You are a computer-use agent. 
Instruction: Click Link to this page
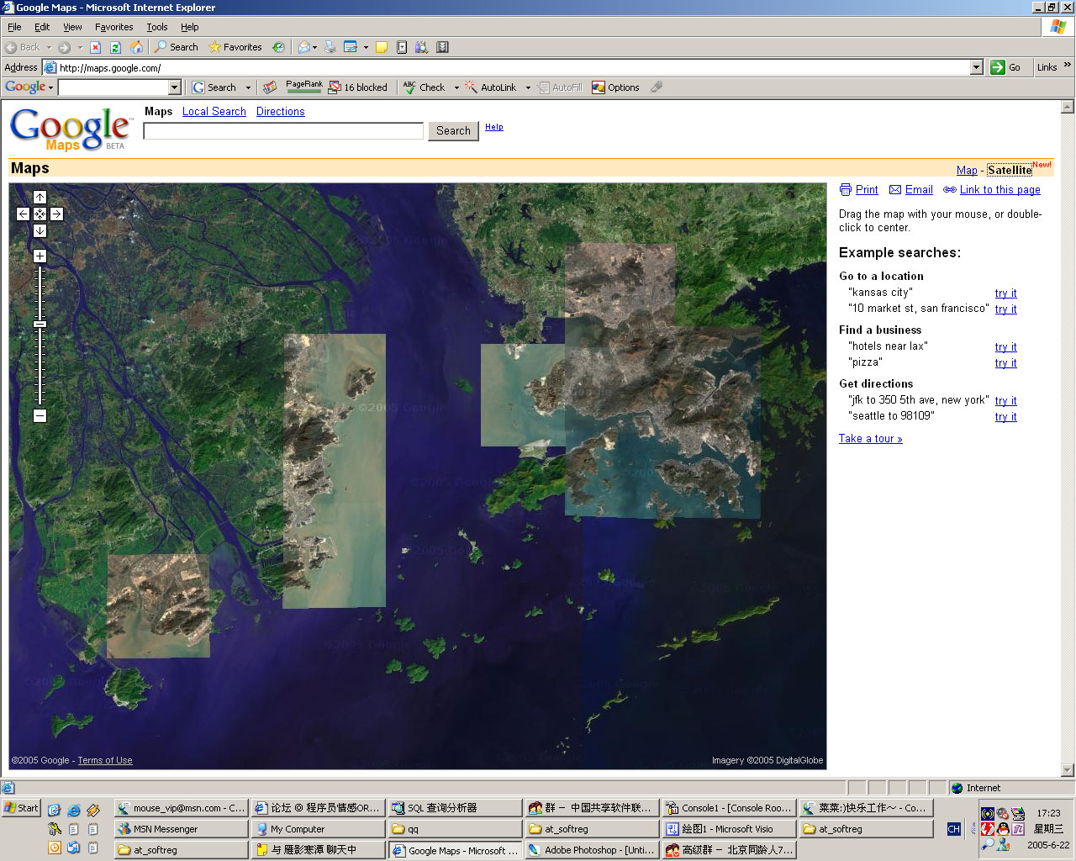click(1000, 190)
